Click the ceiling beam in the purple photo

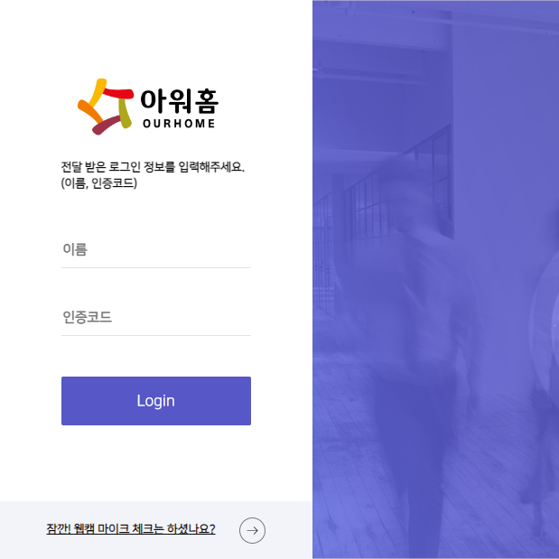coord(435,22)
